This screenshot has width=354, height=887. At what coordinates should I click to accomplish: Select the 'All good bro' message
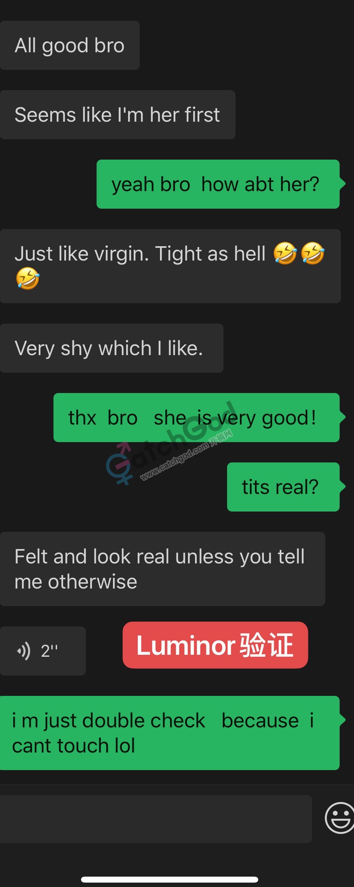[70, 45]
